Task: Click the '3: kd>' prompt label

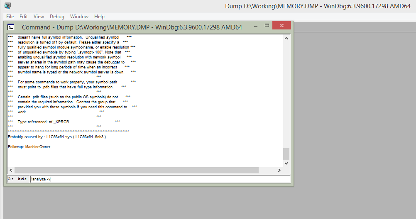Action: (18, 179)
